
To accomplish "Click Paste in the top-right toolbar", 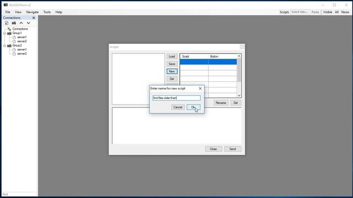I will (315, 12).
